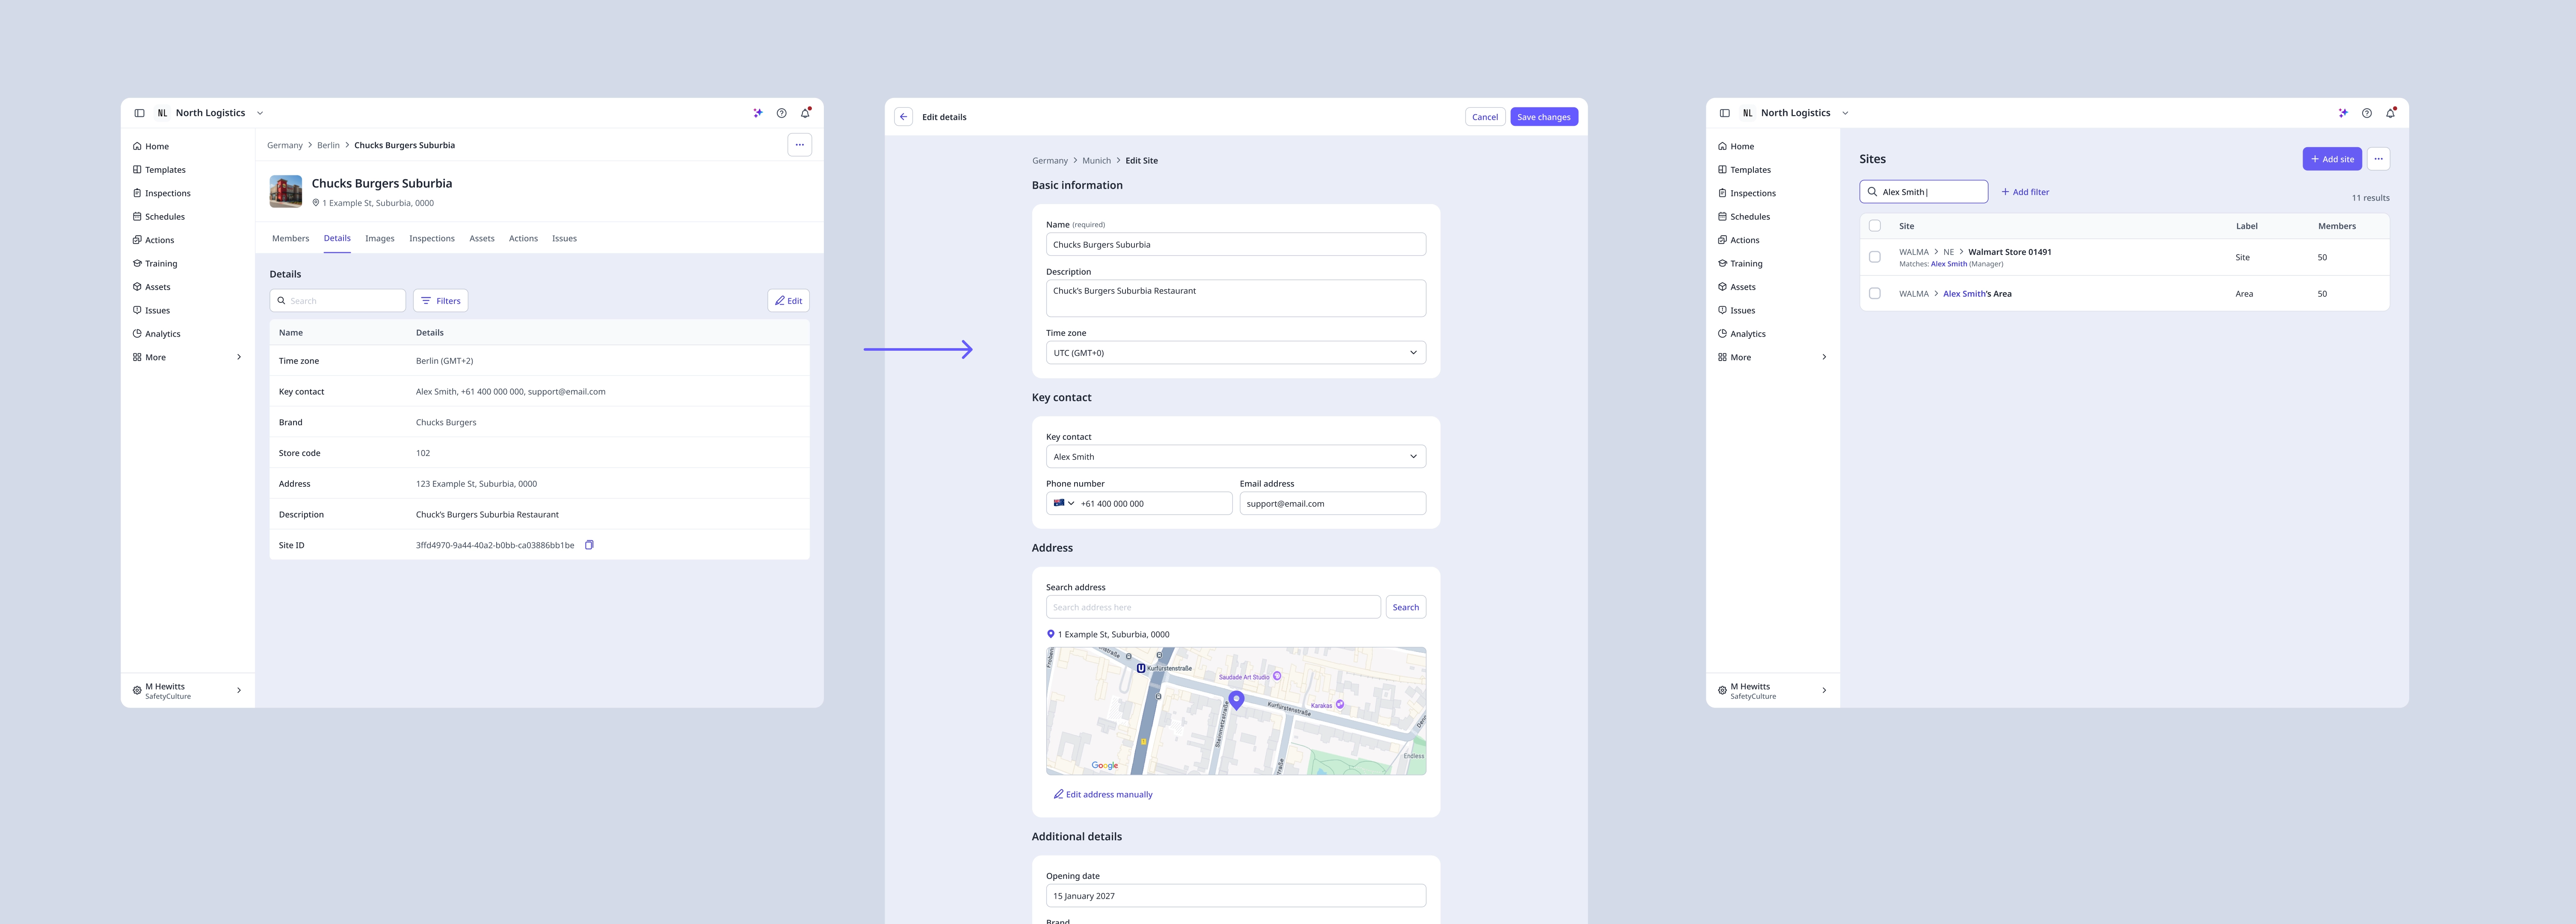Click Cancel in Edit details
Screen dimensions: 2576x924
tap(1485, 117)
